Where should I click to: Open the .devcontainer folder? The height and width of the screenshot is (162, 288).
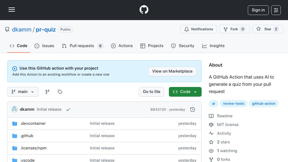pyautogui.click(x=33, y=123)
